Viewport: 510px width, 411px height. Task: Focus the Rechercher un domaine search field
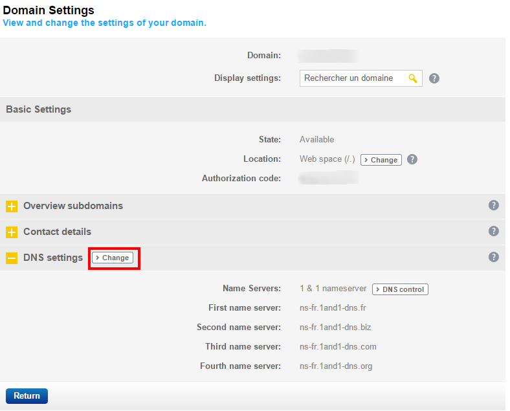353,78
